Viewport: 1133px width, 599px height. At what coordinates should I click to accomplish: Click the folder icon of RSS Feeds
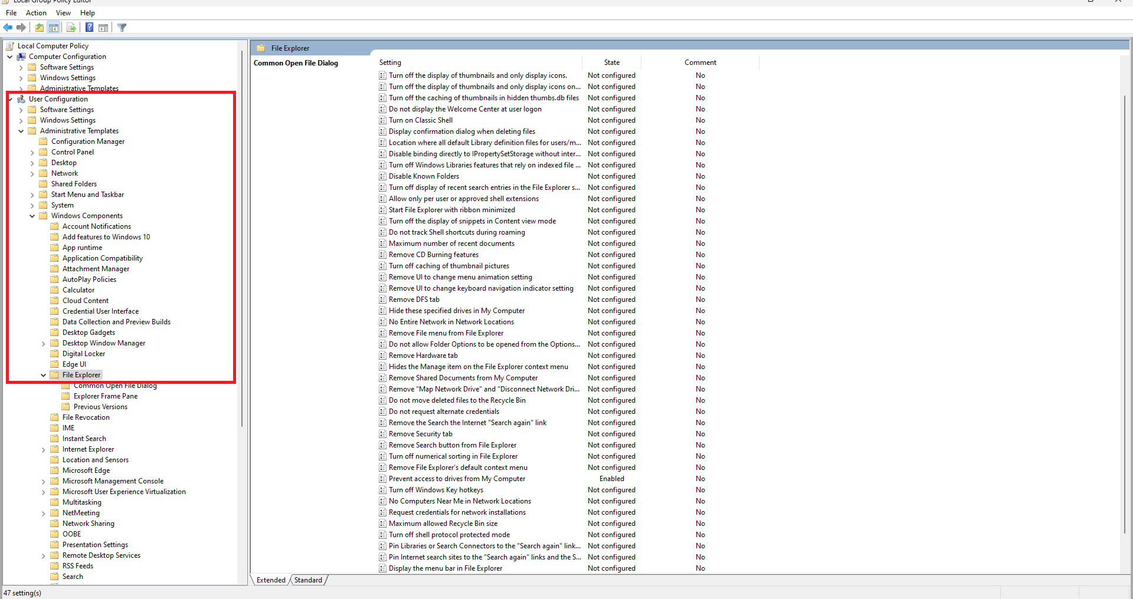coord(54,566)
